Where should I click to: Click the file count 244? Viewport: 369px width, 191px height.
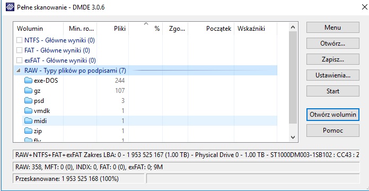[120, 81]
